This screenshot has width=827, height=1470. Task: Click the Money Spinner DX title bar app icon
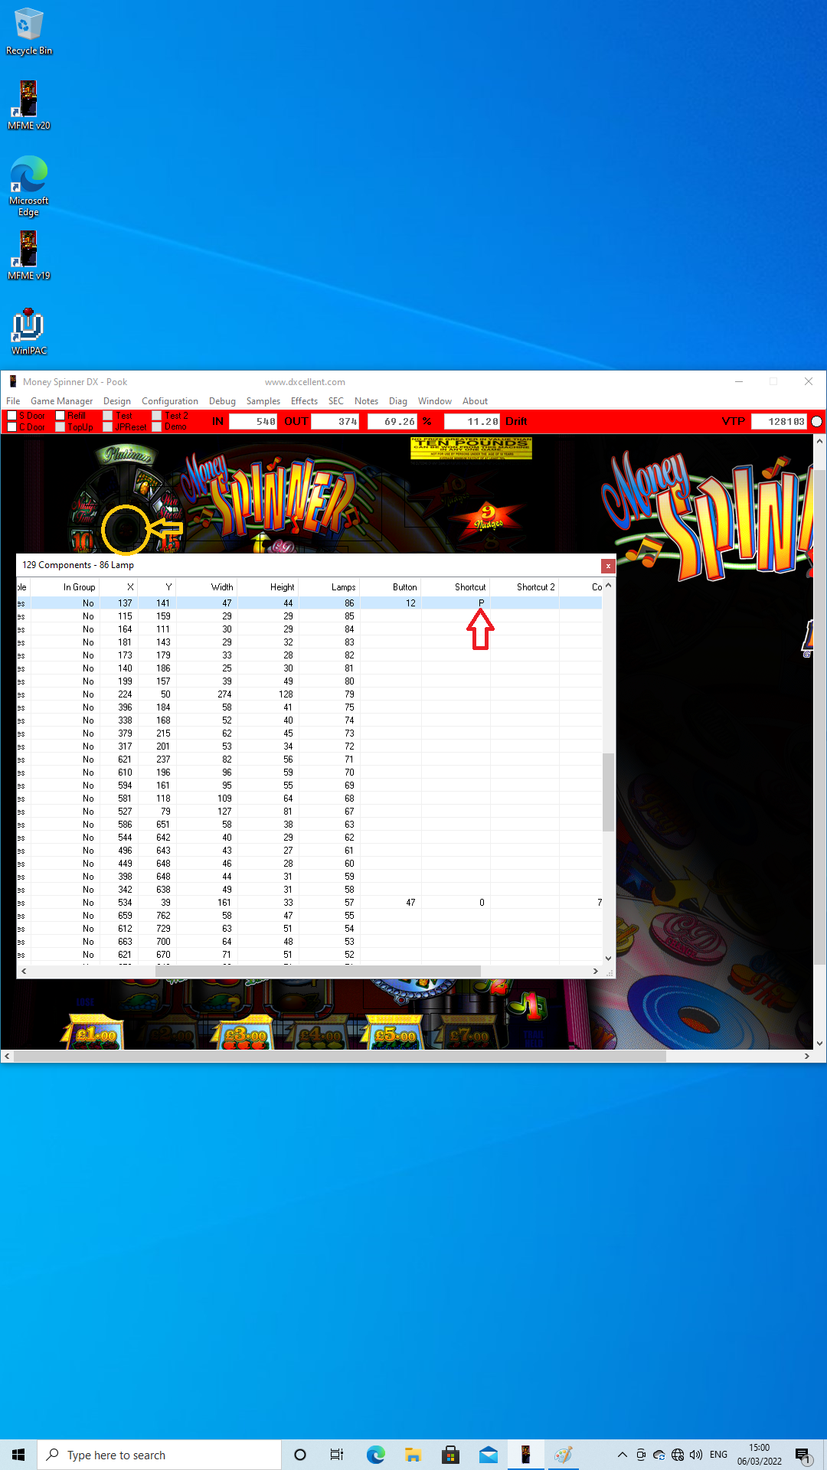click(12, 381)
